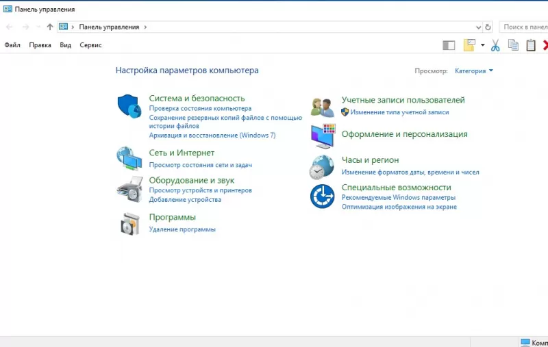Click the Cut scissors toolbar icon
Screen dimensions: 548x347
coord(495,45)
